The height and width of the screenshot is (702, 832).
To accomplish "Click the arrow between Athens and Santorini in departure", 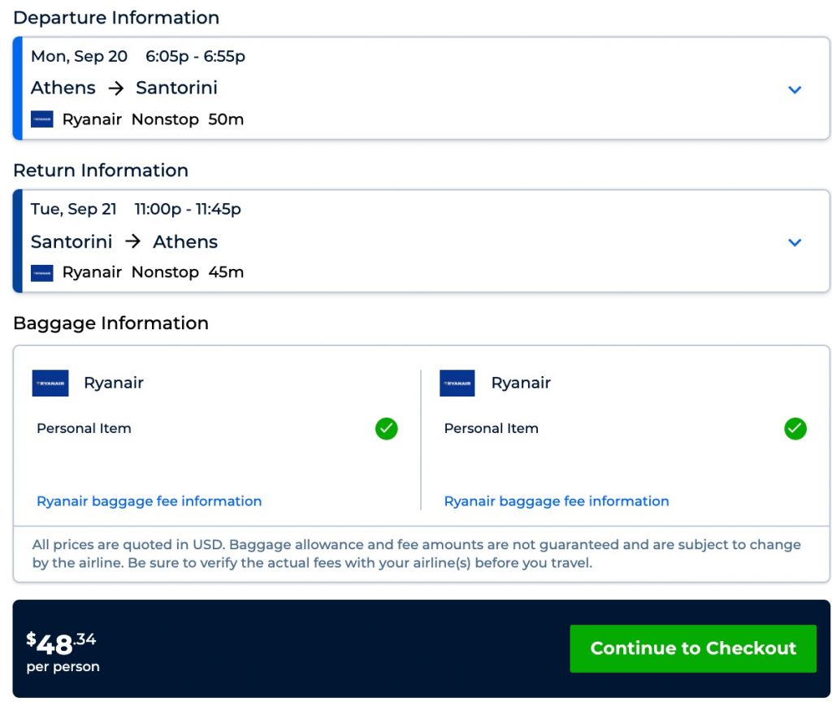I will [116, 88].
